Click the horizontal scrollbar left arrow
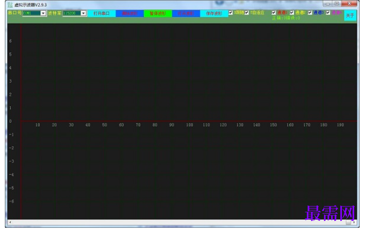The image size is (365, 230). [x=10, y=222]
